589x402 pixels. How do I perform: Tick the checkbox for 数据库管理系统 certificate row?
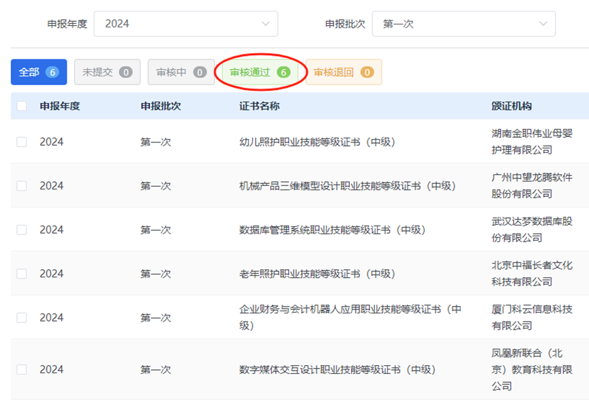pyautogui.click(x=22, y=230)
